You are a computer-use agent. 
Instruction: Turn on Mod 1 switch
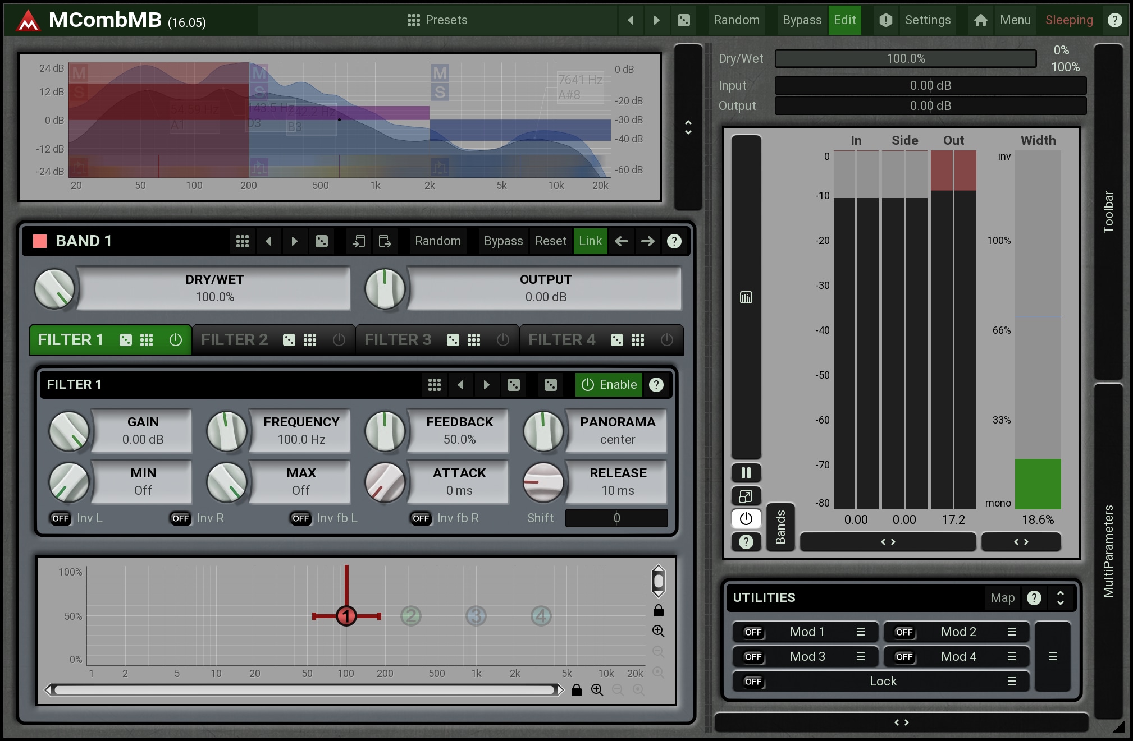[753, 632]
